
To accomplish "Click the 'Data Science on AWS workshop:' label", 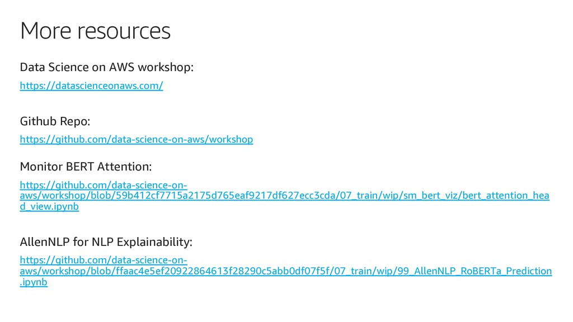I will (107, 67).
